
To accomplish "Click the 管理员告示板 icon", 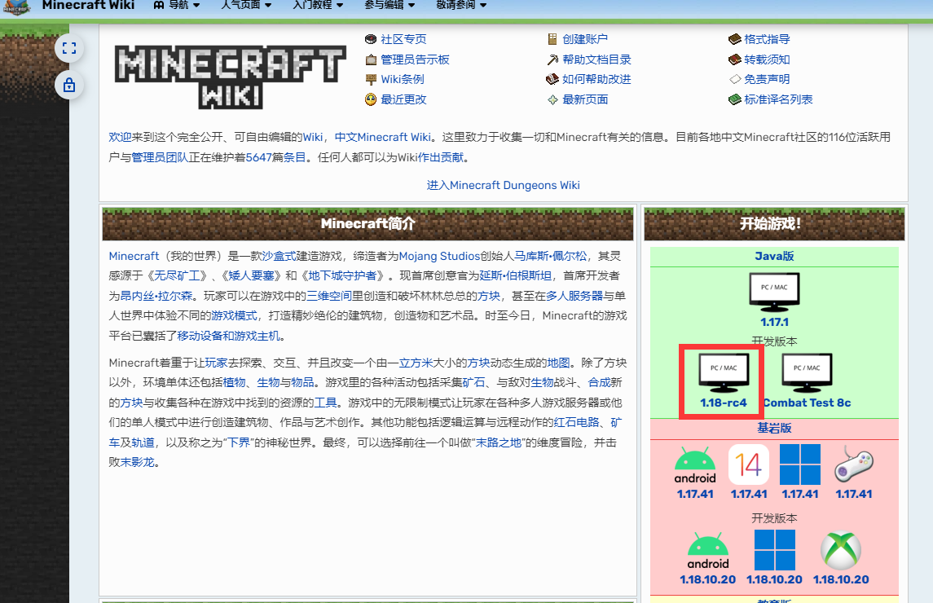I will pos(371,59).
